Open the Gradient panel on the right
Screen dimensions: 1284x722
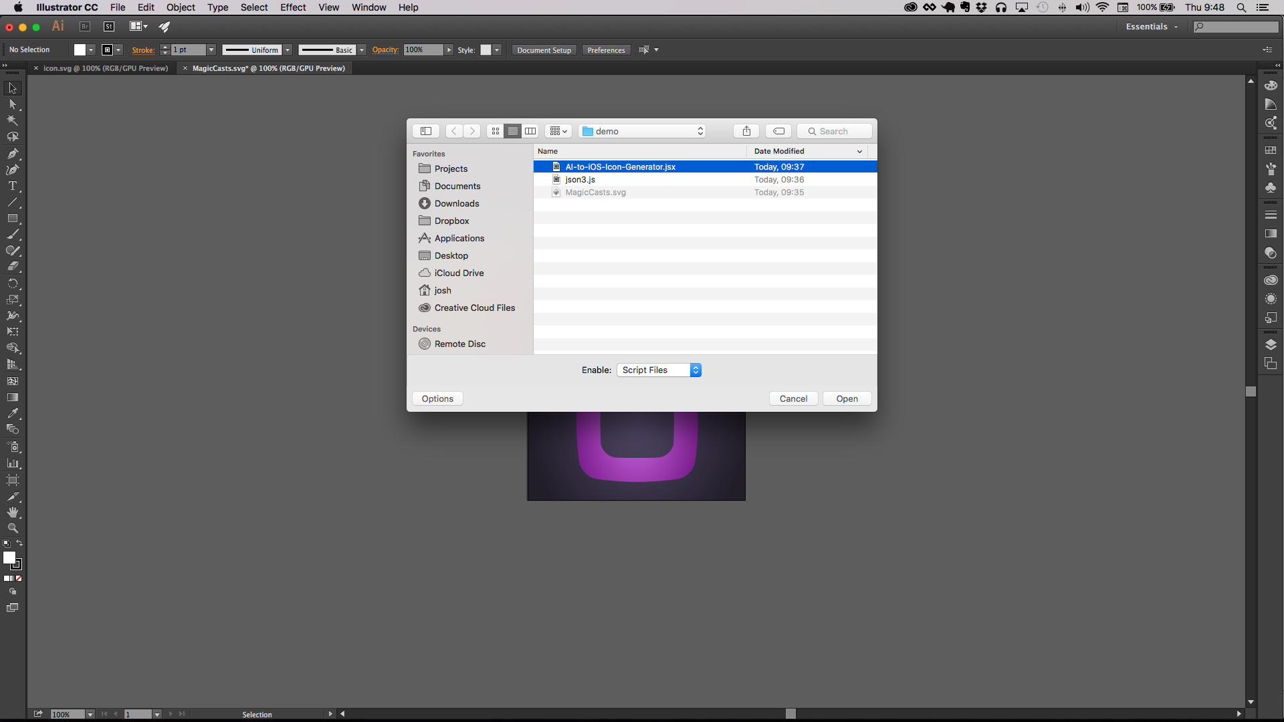pyautogui.click(x=1271, y=233)
